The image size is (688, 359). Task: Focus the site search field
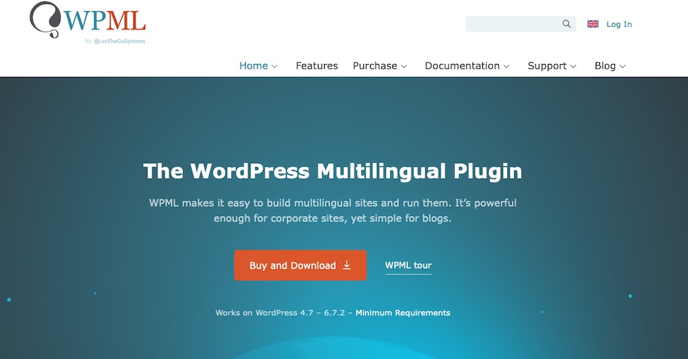pos(521,23)
